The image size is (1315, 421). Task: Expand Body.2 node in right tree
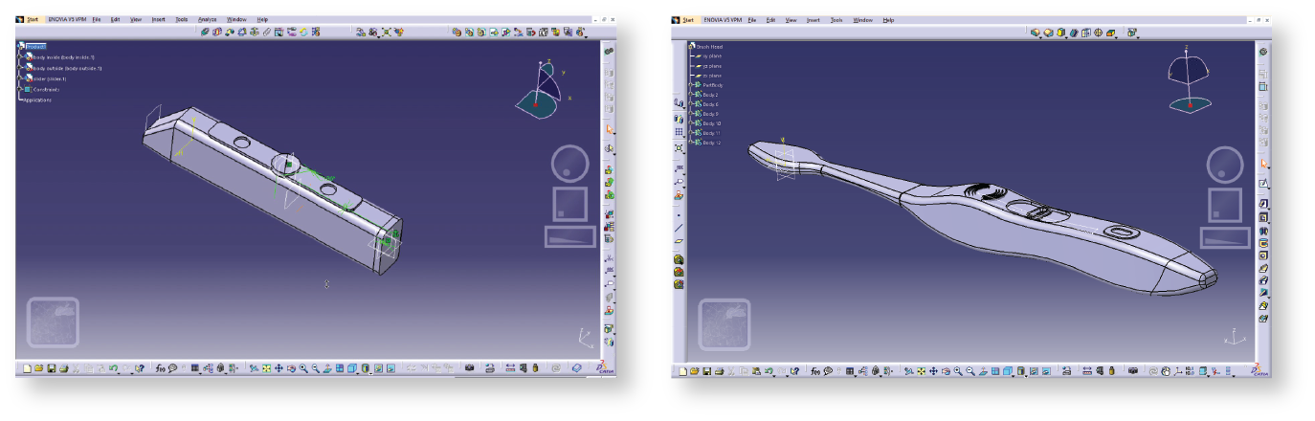690,95
